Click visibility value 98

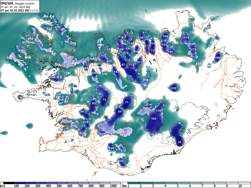point(142,38)
